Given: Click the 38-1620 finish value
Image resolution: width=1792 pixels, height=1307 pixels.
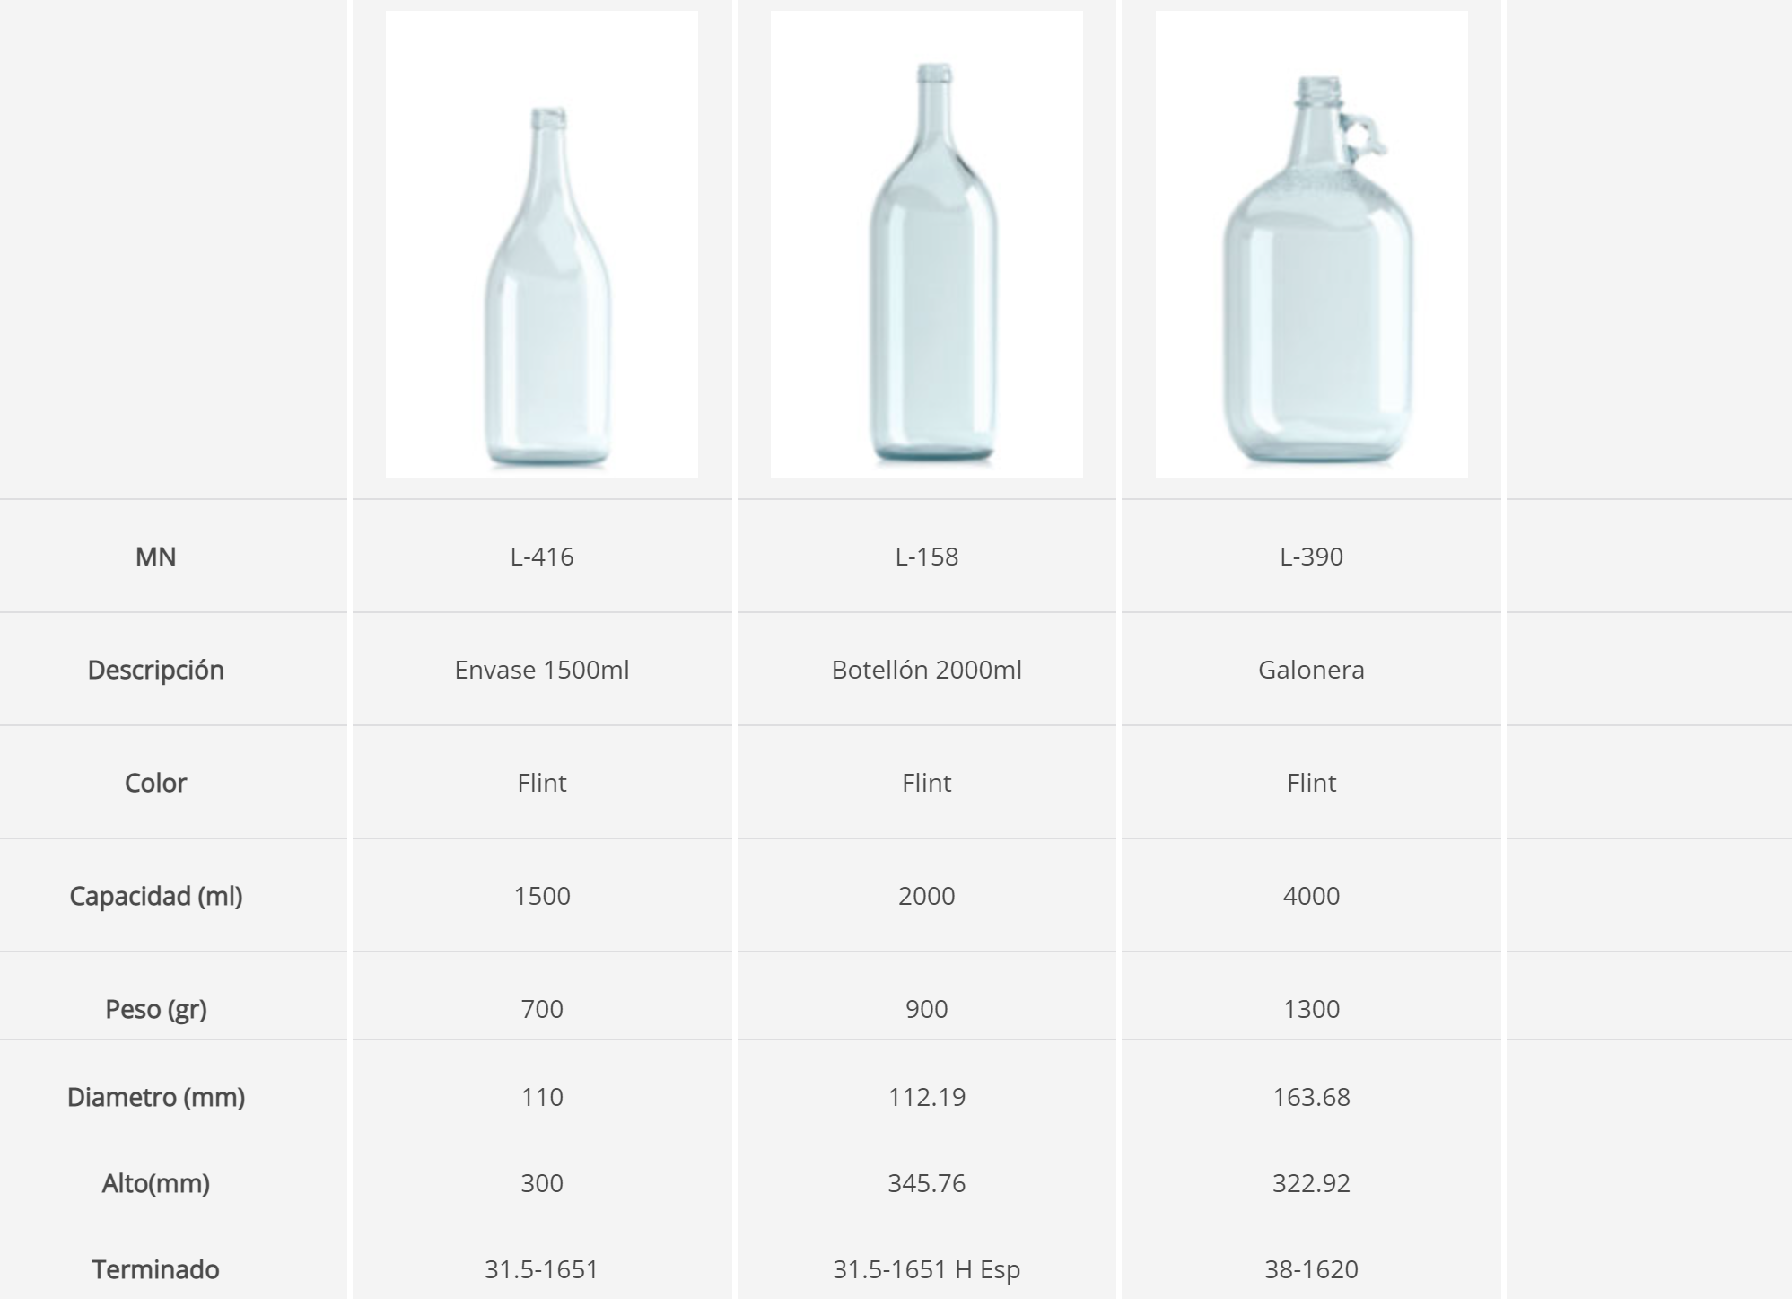Looking at the screenshot, I should point(1311,1269).
